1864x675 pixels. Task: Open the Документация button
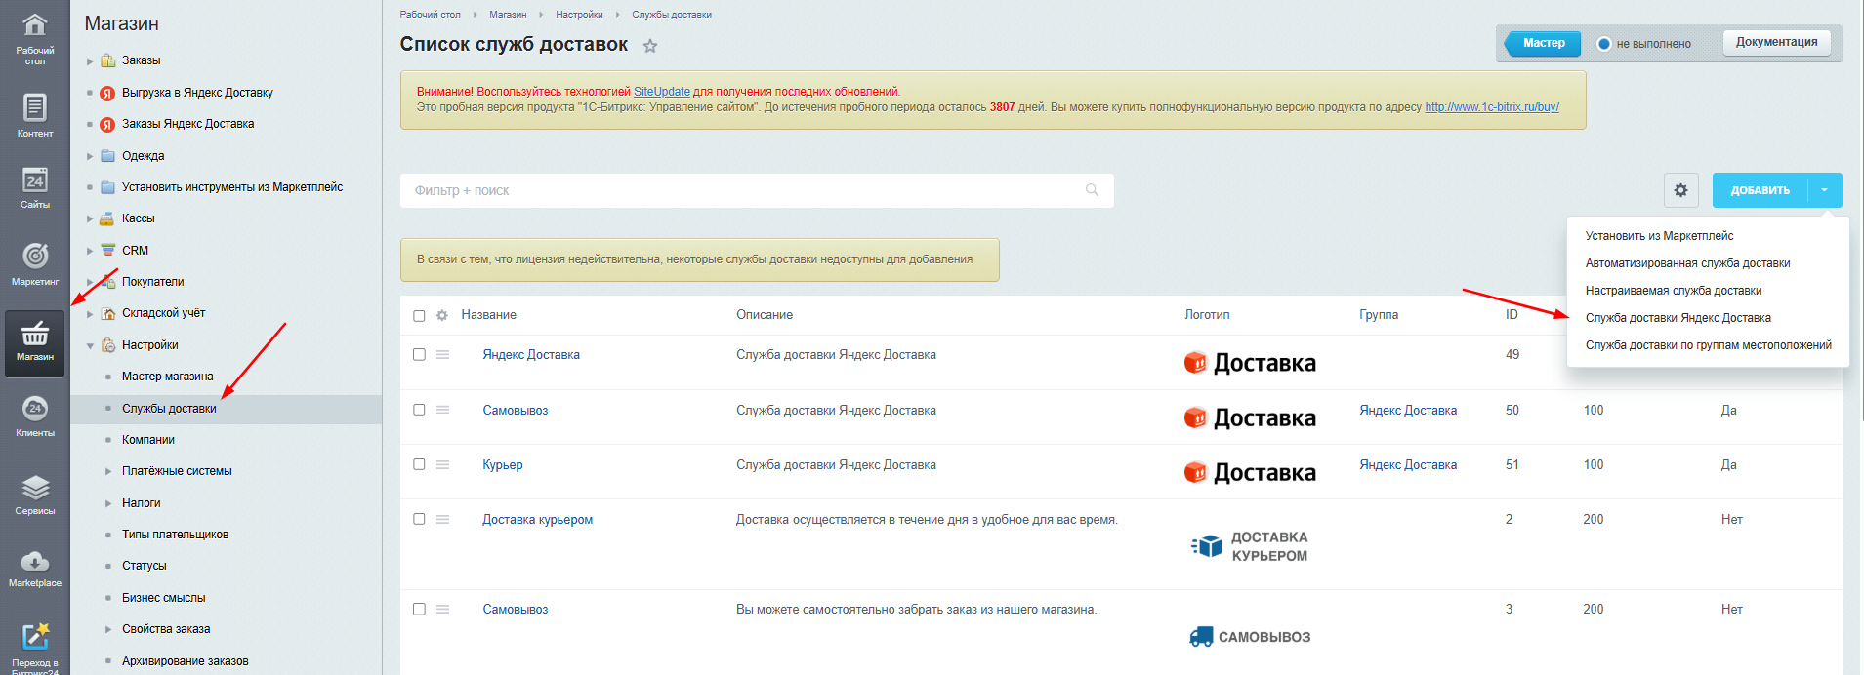pos(1776,42)
